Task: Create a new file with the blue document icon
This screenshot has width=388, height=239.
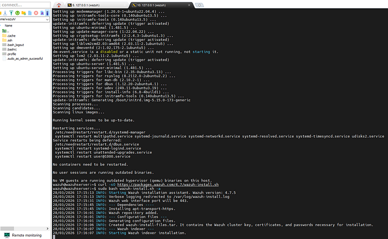Action: click(30, 13)
